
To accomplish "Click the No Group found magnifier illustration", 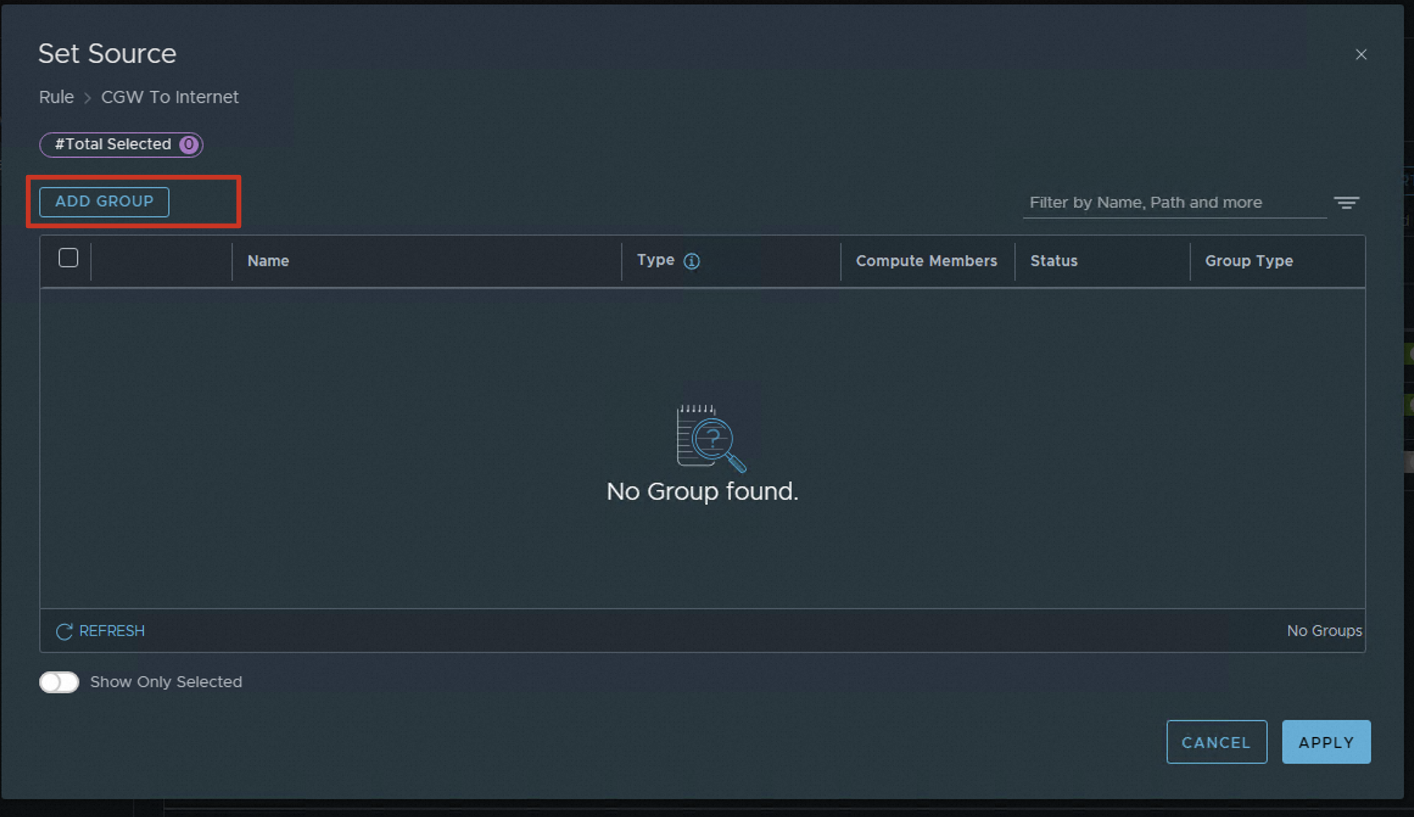I will point(710,438).
